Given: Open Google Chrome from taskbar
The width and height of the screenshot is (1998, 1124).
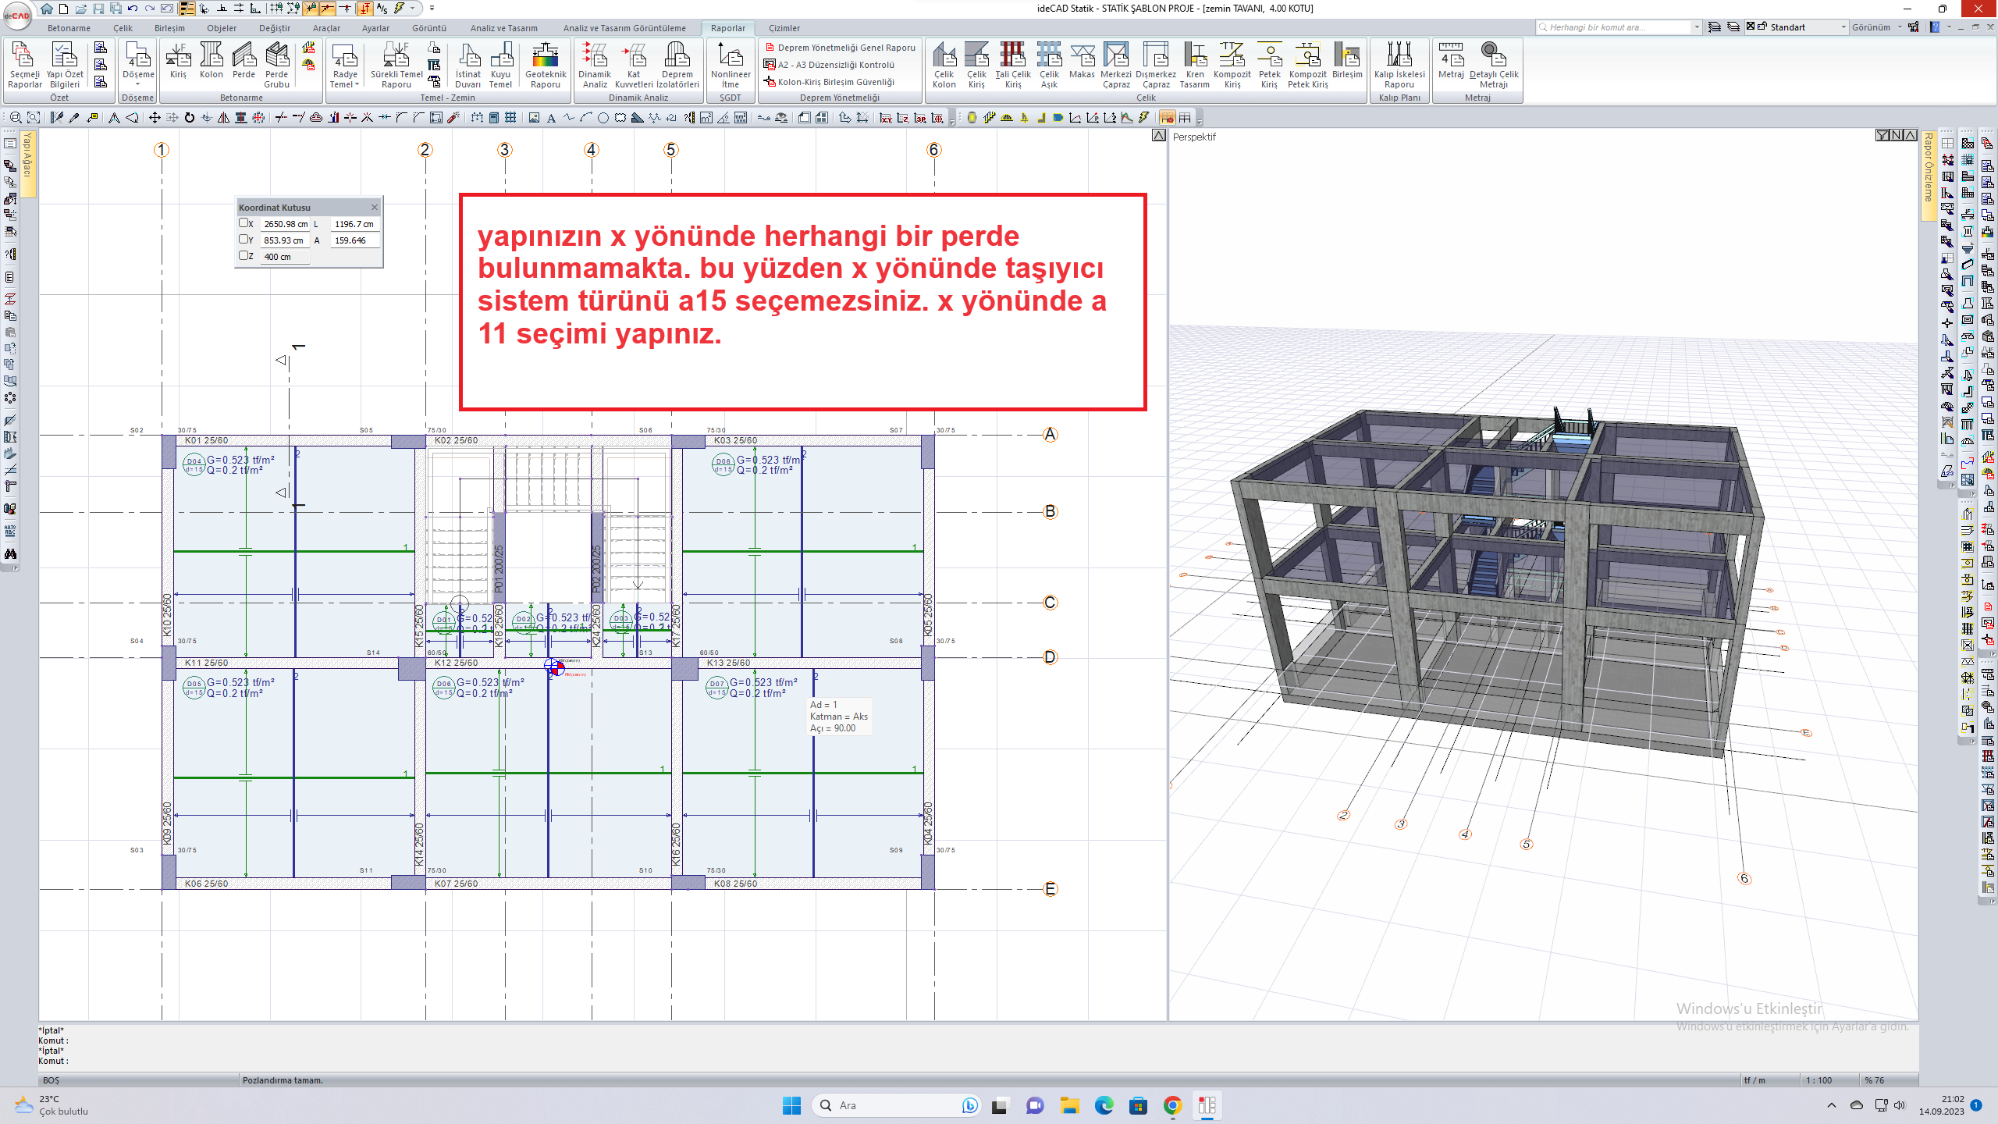Looking at the screenshot, I should click(1172, 1105).
